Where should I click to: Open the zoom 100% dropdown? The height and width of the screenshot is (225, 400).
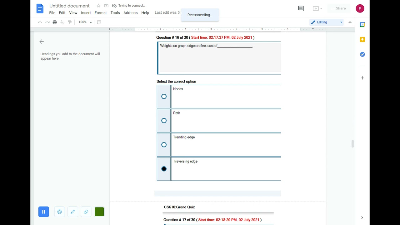pyautogui.click(x=85, y=22)
